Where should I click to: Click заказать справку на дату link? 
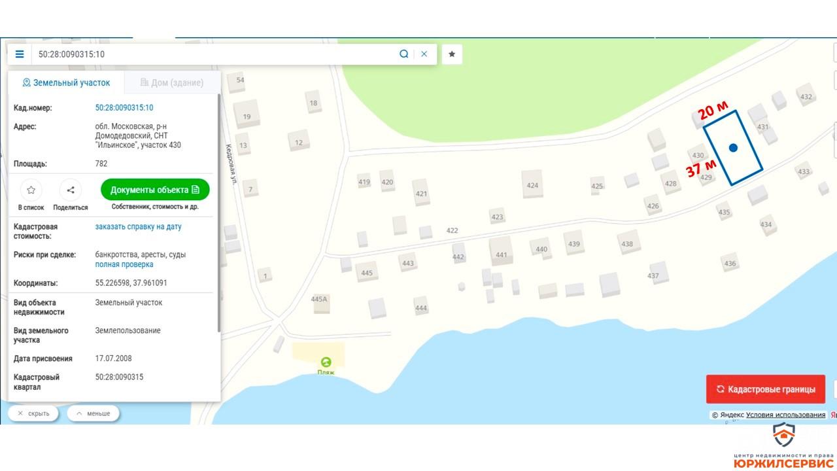(138, 227)
